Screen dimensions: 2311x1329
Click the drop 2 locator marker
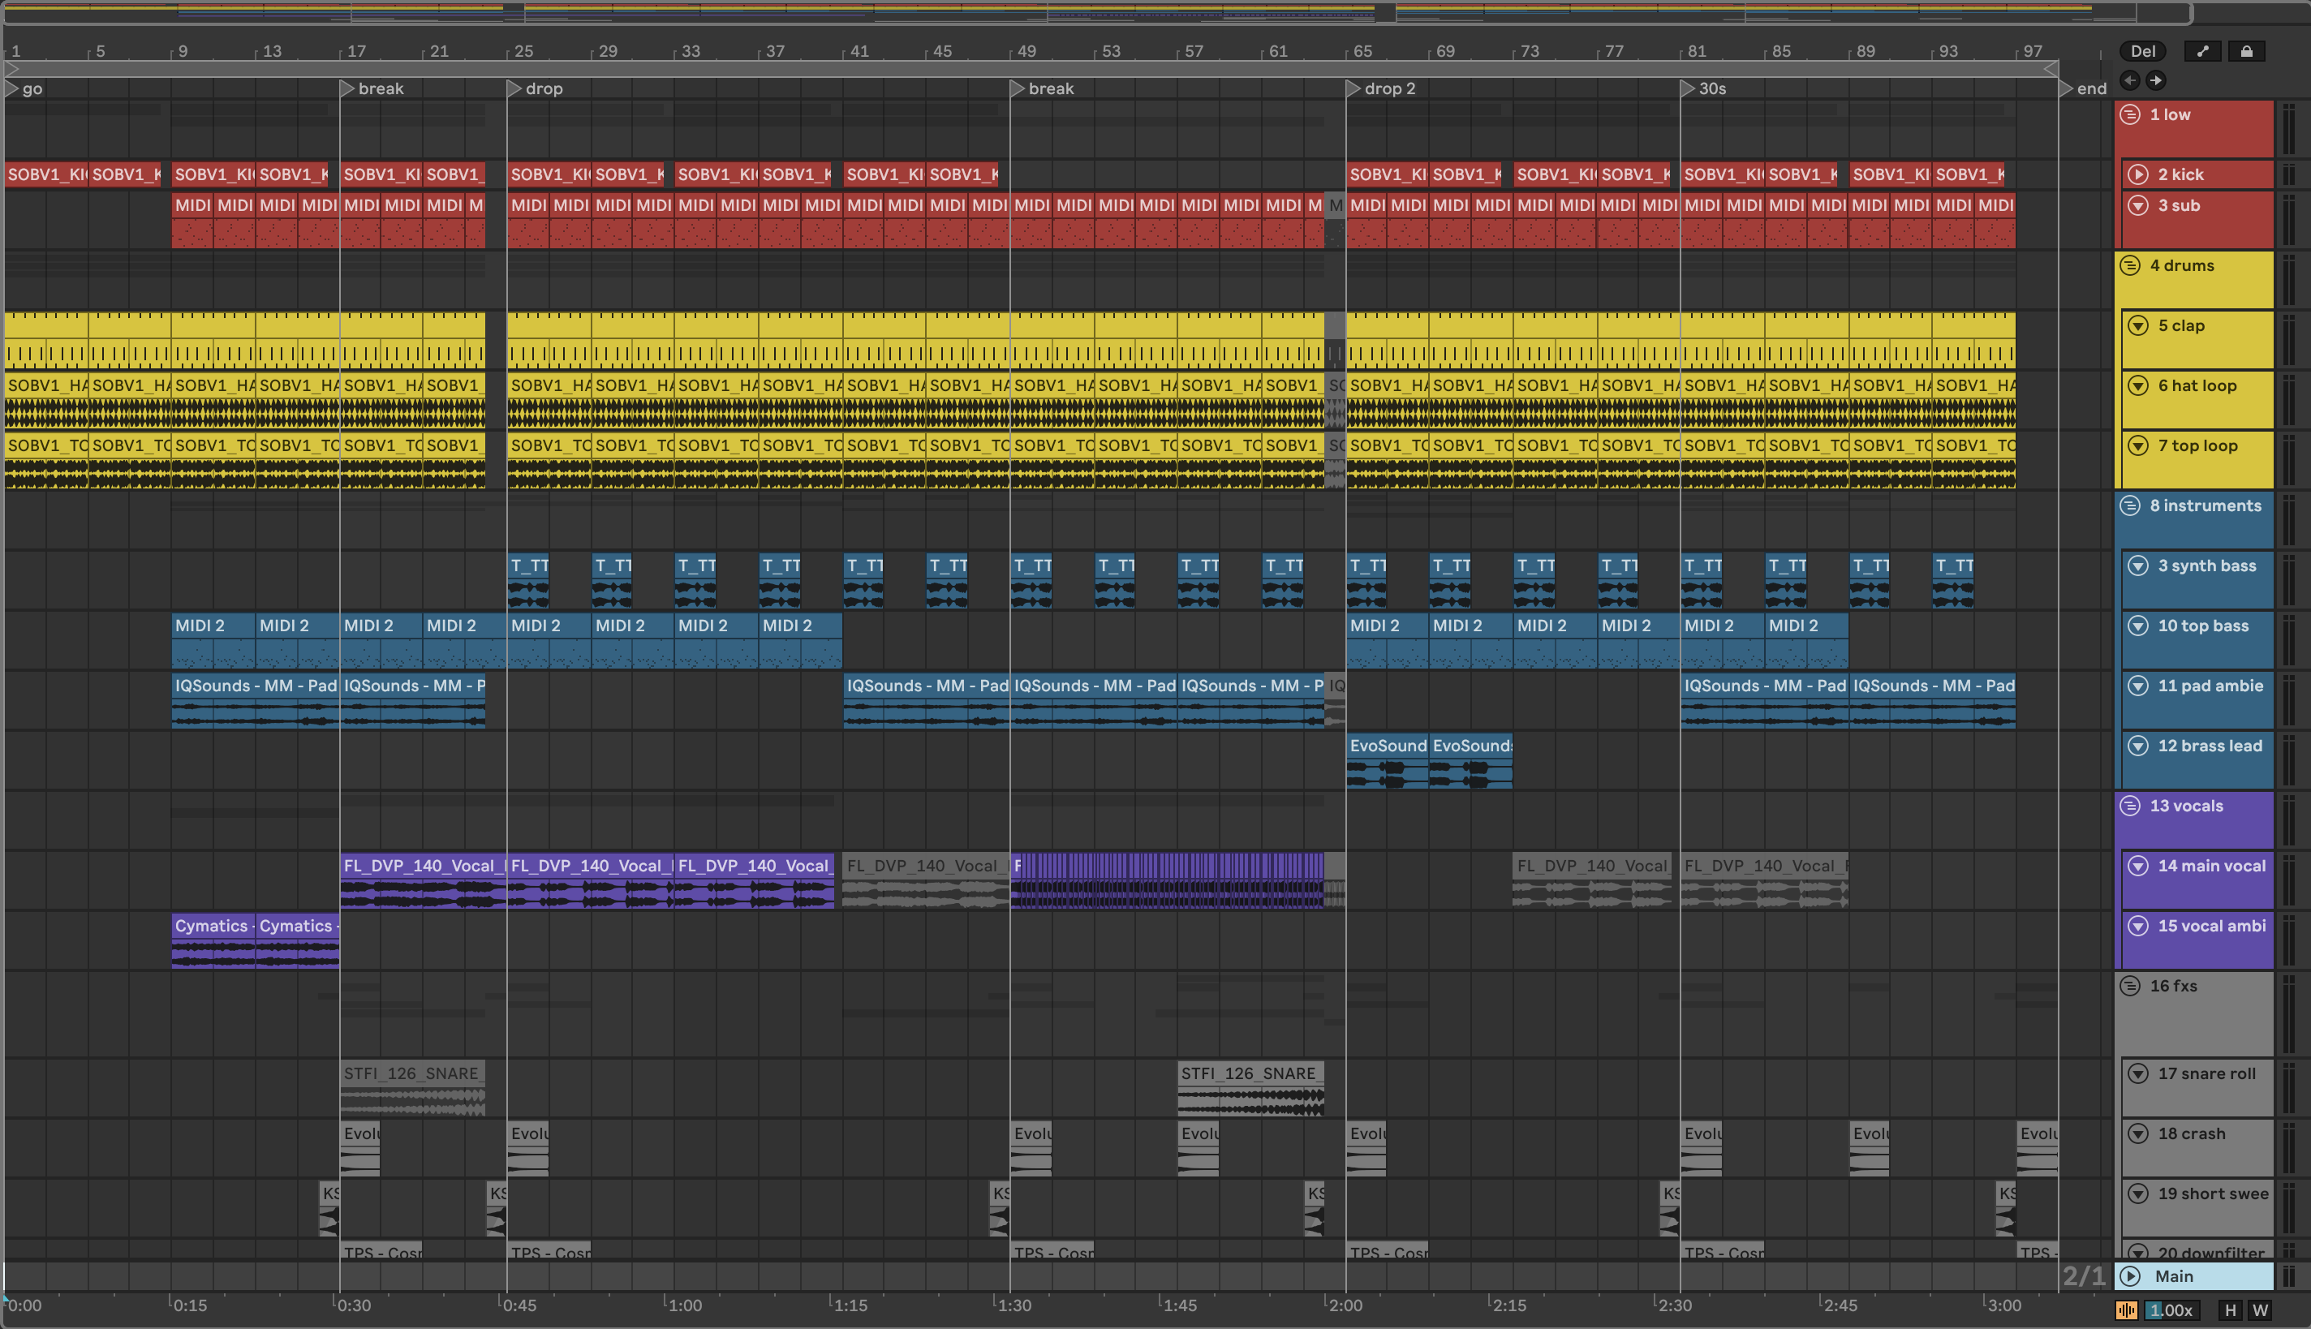coord(1353,88)
